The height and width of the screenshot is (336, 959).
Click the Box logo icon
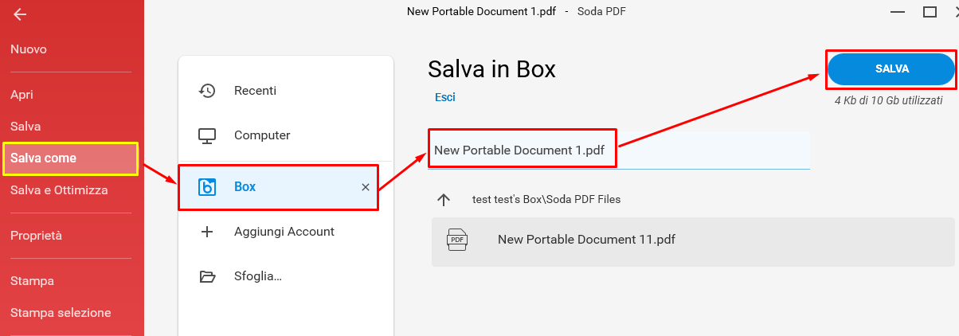coord(207,187)
